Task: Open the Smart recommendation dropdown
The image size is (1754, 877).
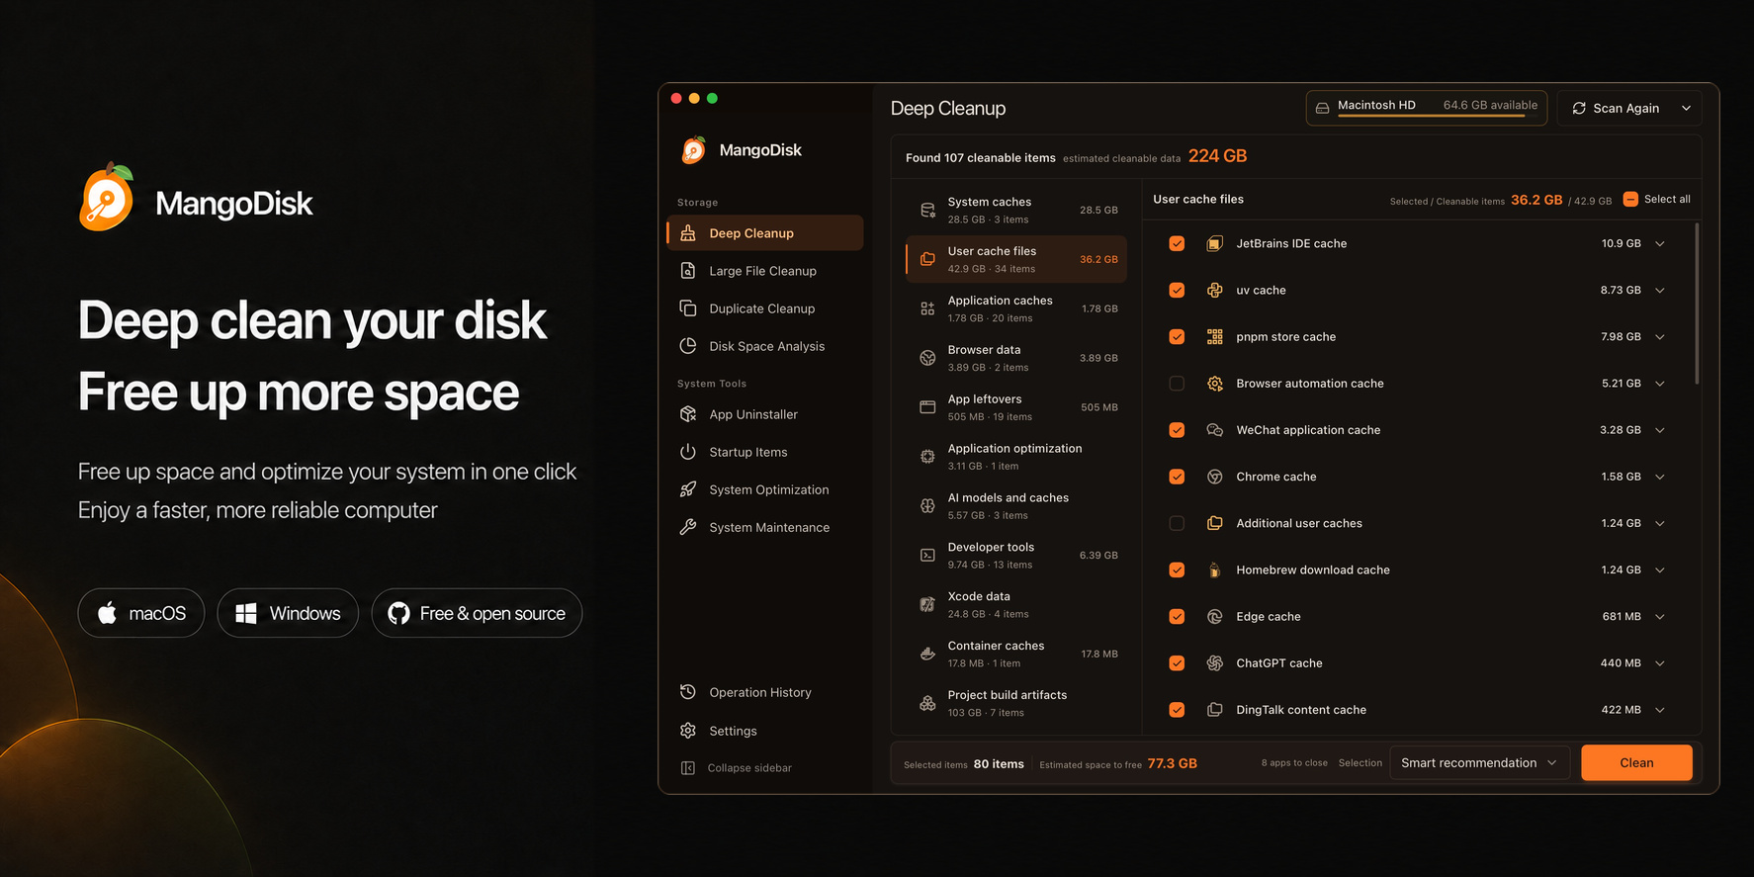Action: click(x=1479, y=762)
